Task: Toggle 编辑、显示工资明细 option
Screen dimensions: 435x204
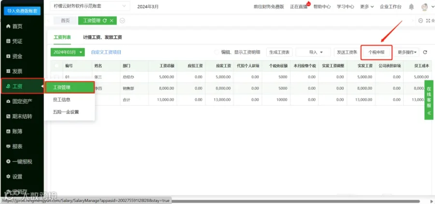Action: (x=217, y=52)
